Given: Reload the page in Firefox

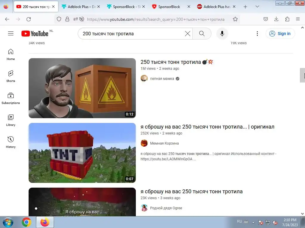Looking at the screenshot, I should click(29, 19).
